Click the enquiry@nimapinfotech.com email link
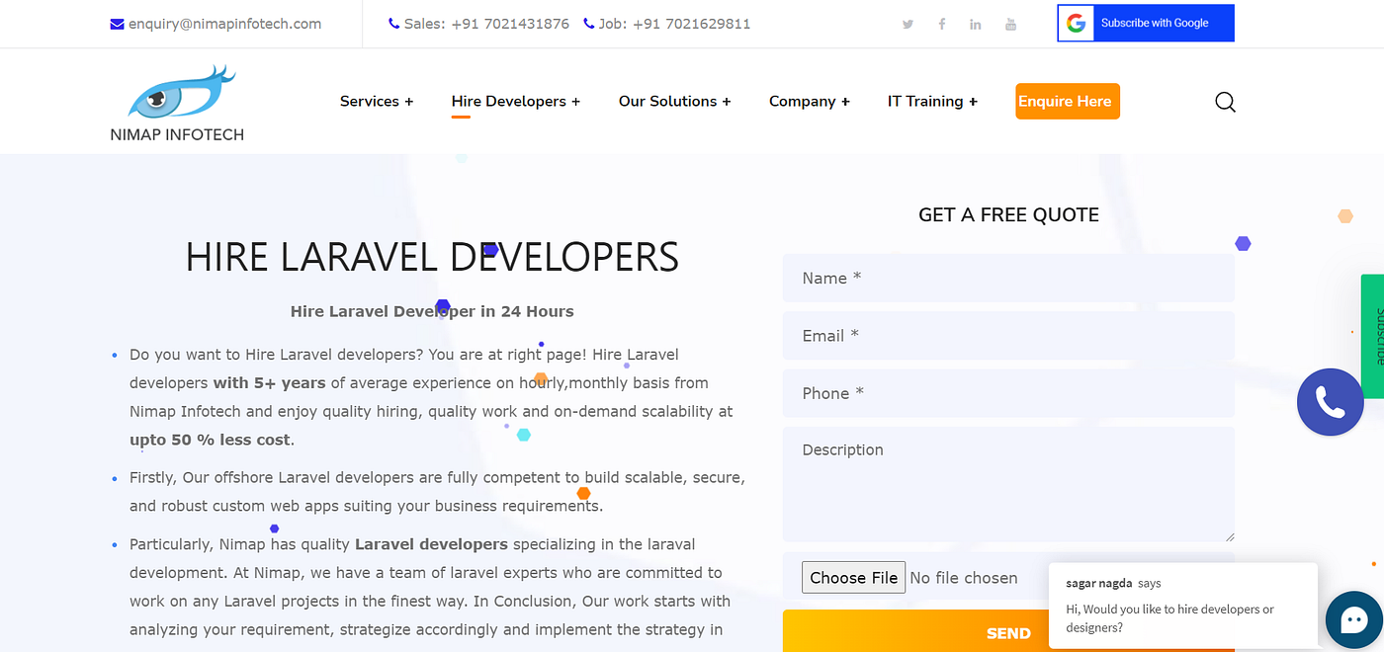This screenshot has height=652, width=1384. pos(224,24)
